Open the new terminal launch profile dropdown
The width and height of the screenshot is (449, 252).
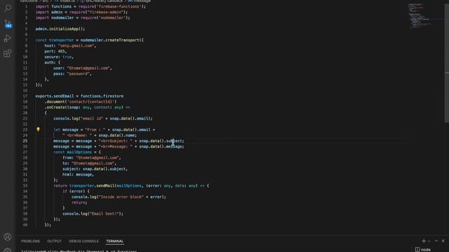(x=429, y=241)
